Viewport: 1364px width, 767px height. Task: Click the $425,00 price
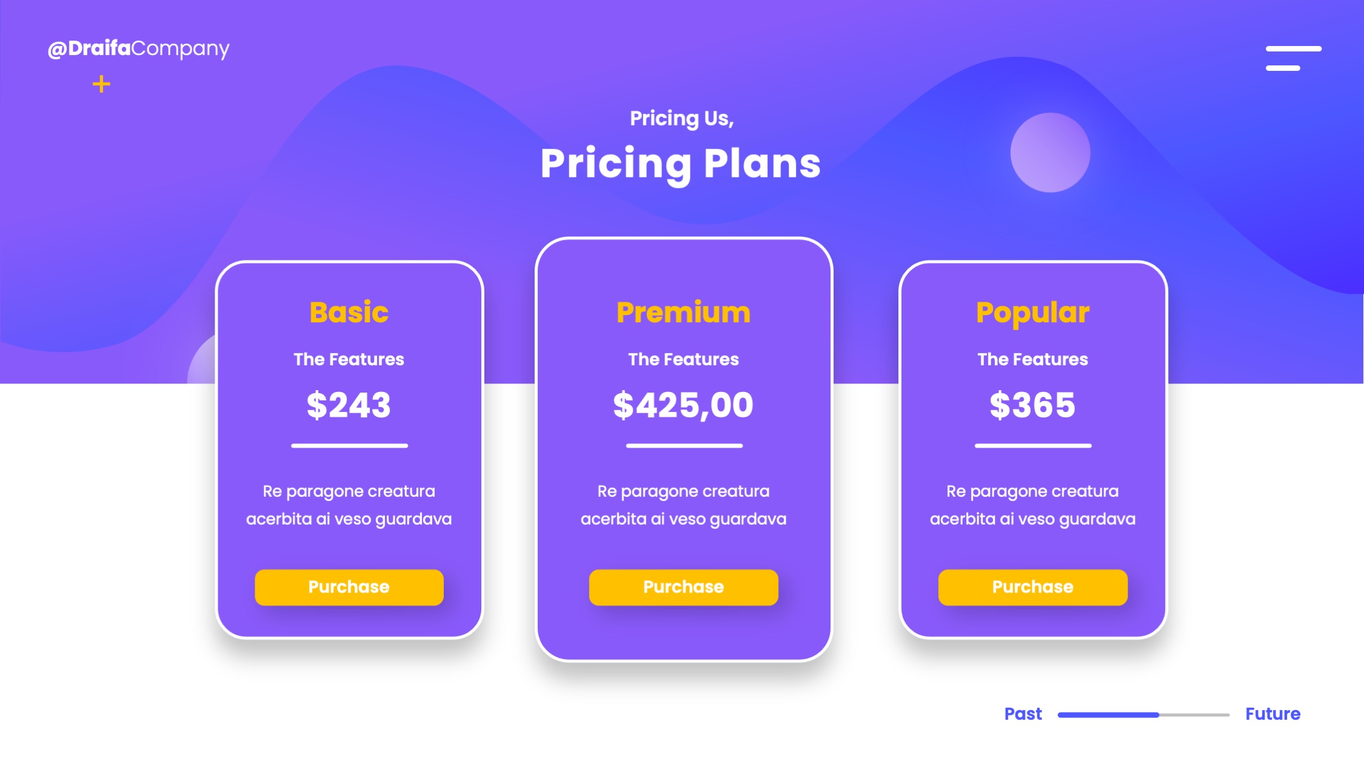[683, 405]
